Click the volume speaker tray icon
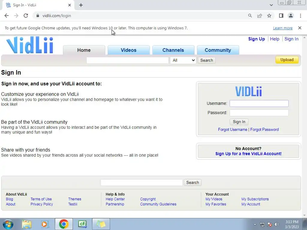Image resolution: width=307 pixels, height=230 pixels. [x=277, y=224]
